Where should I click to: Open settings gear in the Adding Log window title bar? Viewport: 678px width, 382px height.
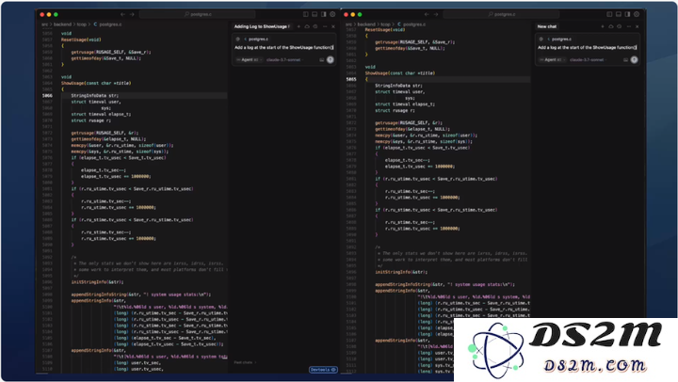pyautogui.click(x=332, y=14)
